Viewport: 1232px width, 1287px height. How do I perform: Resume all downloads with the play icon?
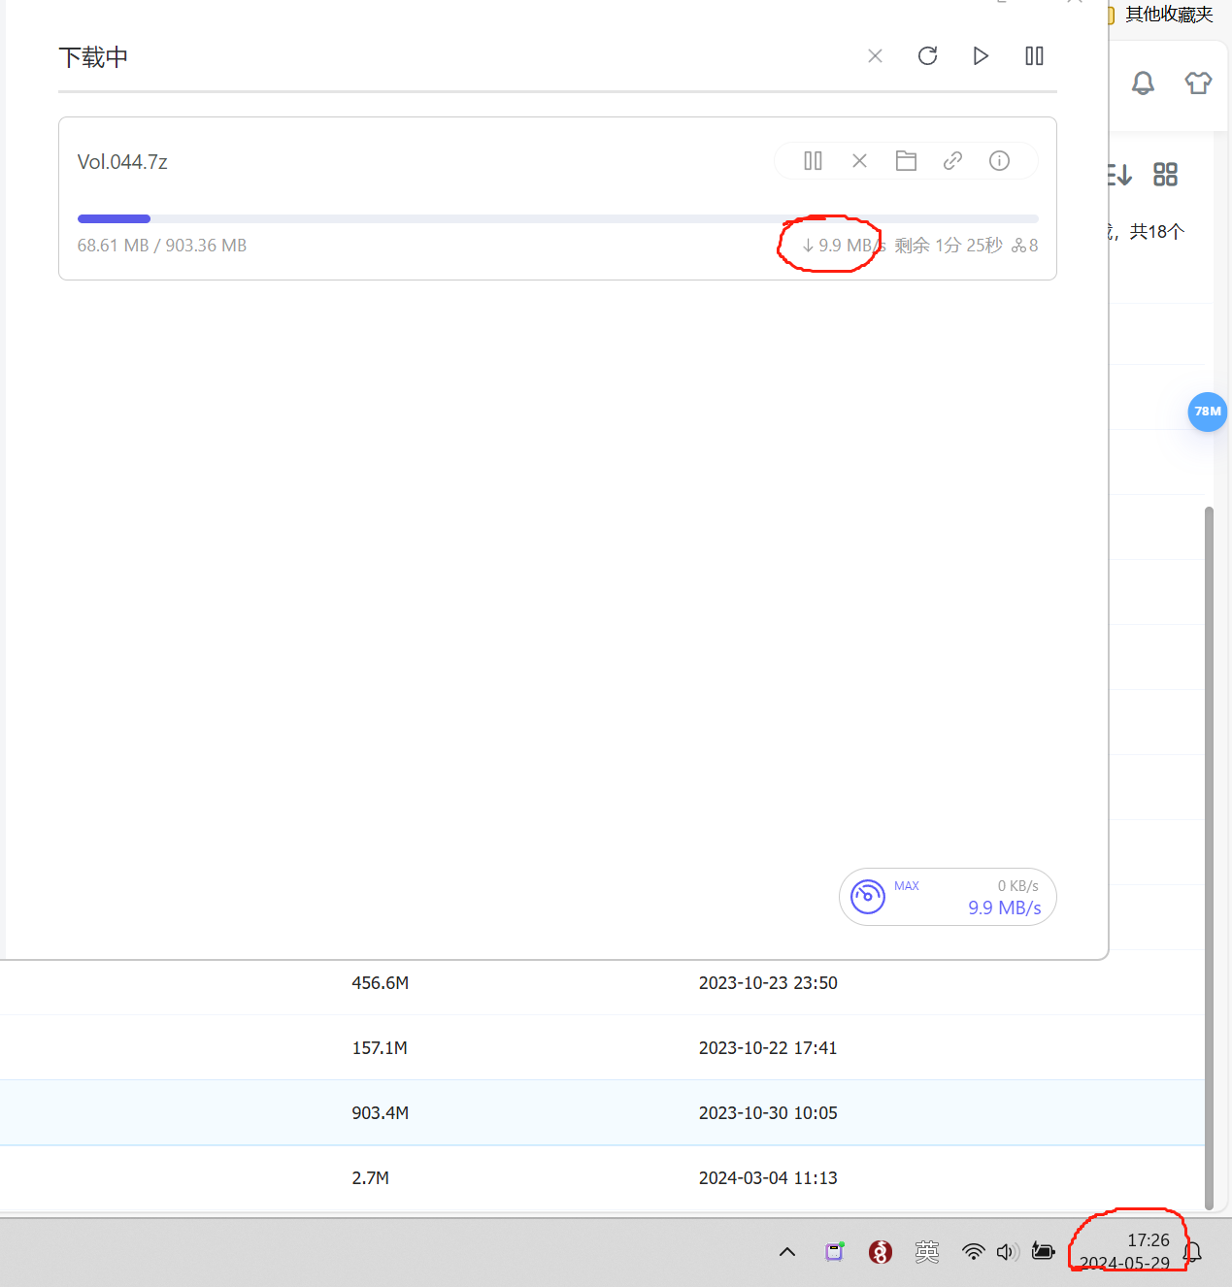tap(981, 56)
